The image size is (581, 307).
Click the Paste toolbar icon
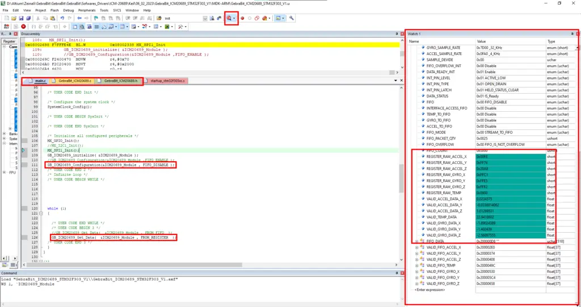(x=52, y=18)
